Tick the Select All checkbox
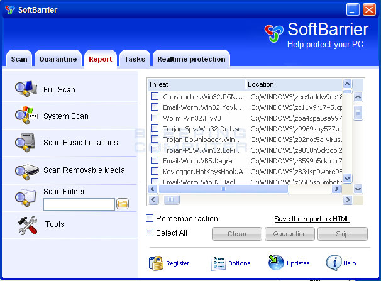This screenshot has height=281, width=381. [150, 233]
